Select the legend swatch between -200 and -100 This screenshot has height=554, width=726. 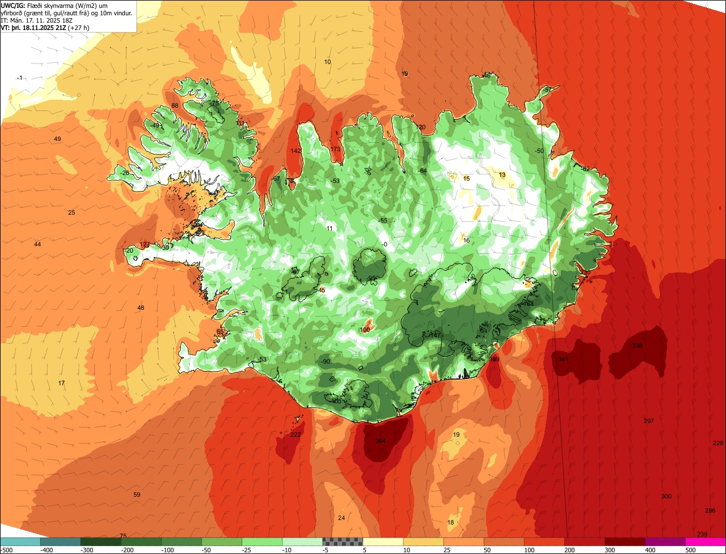(141, 542)
